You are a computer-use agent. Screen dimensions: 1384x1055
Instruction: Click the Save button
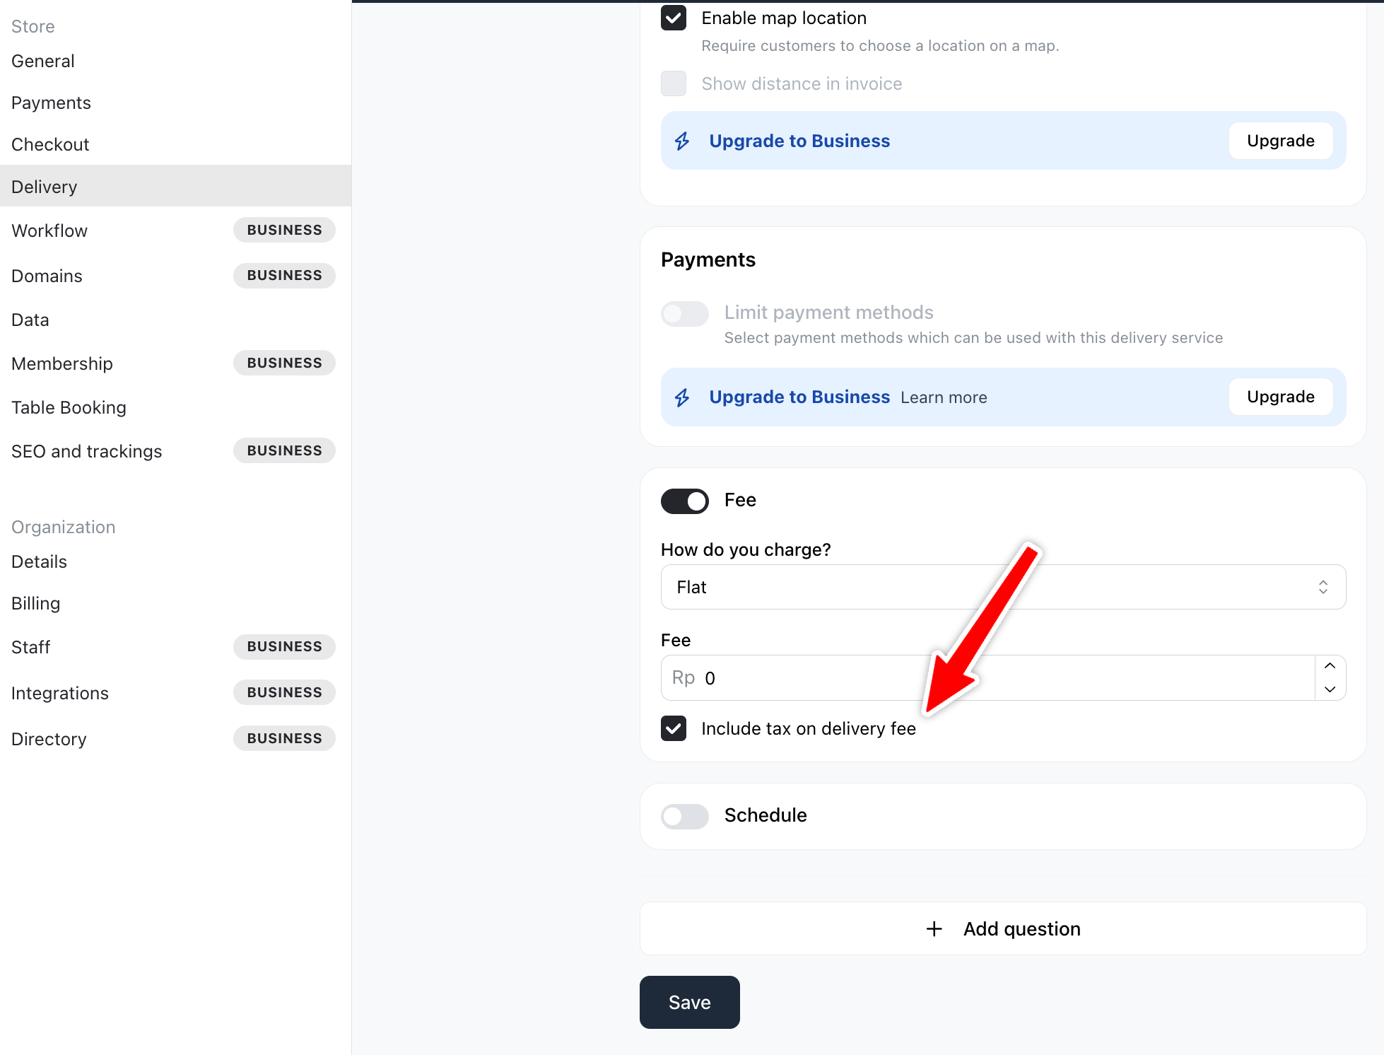689,1003
